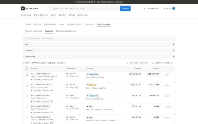Go to Technology category

pos(26,15)
